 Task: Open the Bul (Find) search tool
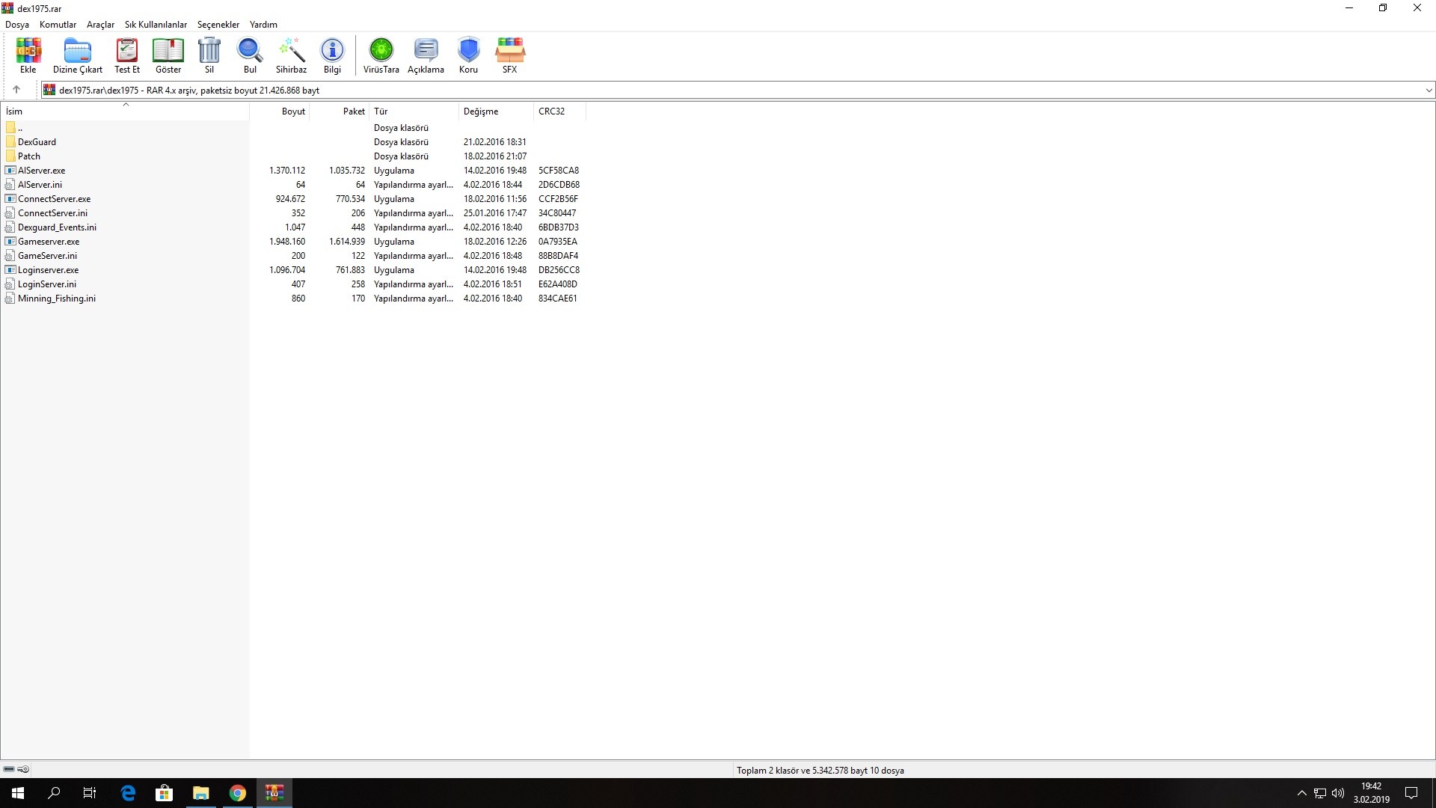(x=250, y=55)
